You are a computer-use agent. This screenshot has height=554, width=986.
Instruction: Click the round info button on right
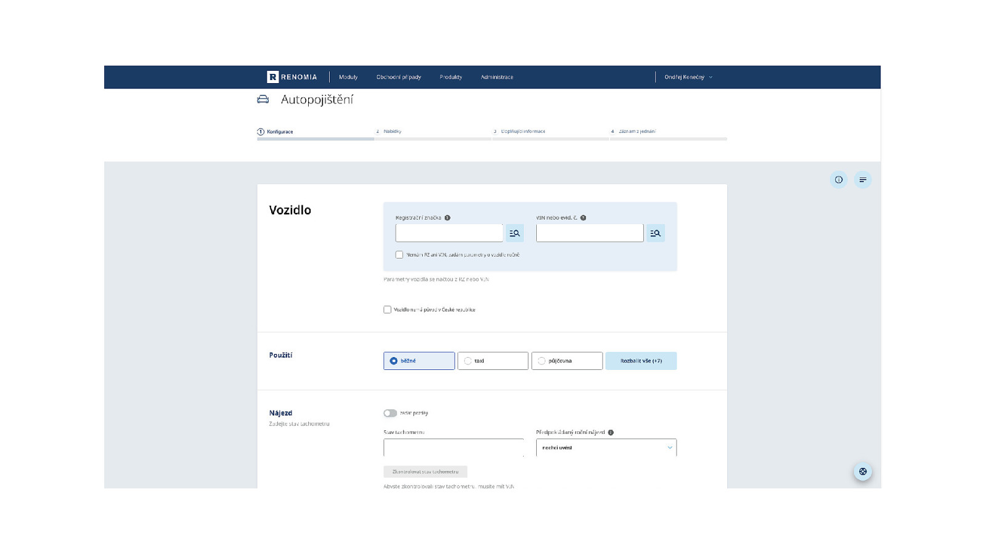tap(839, 180)
